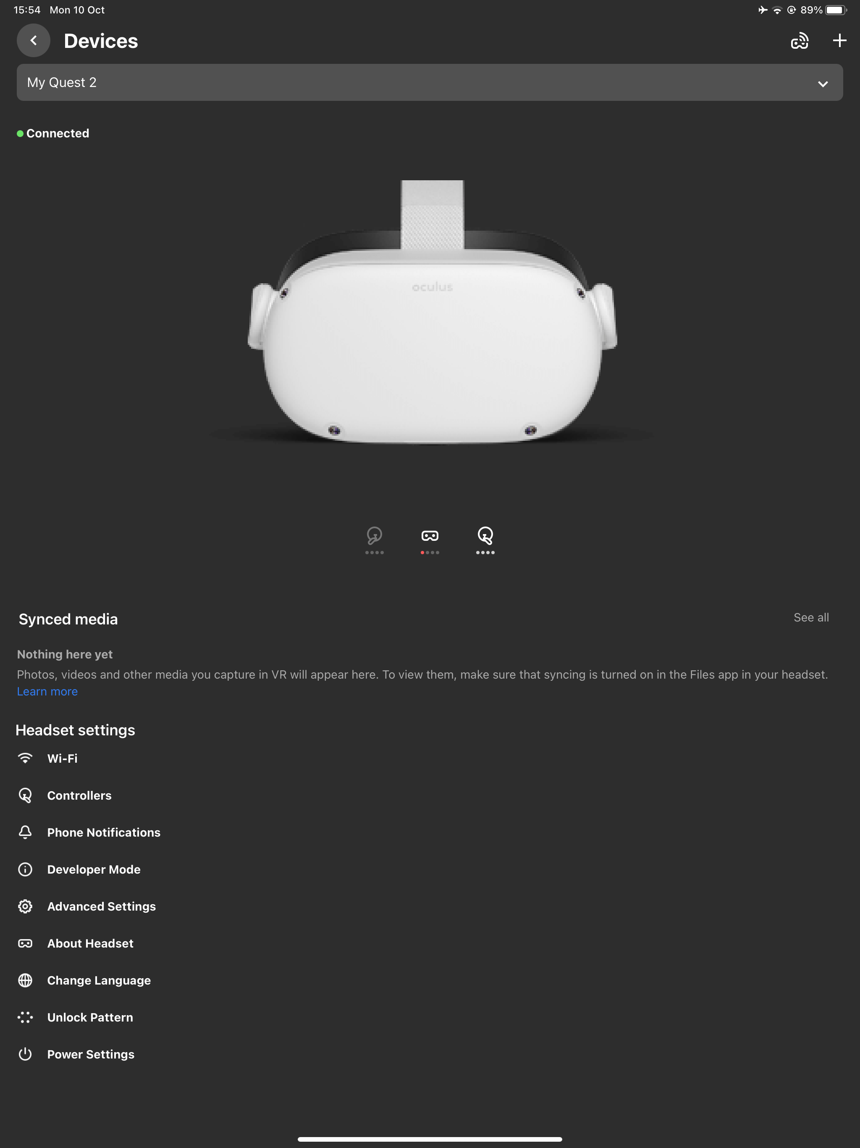This screenshot has width=860, height=1148.
Task: Scroll down the headset settings list
Action: (430, 904)
